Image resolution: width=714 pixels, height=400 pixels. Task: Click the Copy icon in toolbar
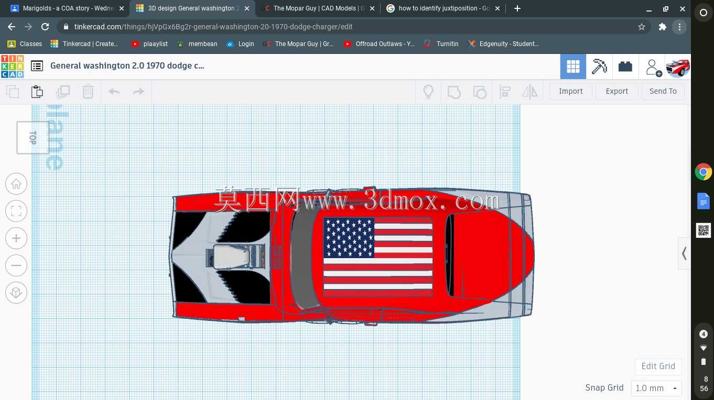pos(13,92)
